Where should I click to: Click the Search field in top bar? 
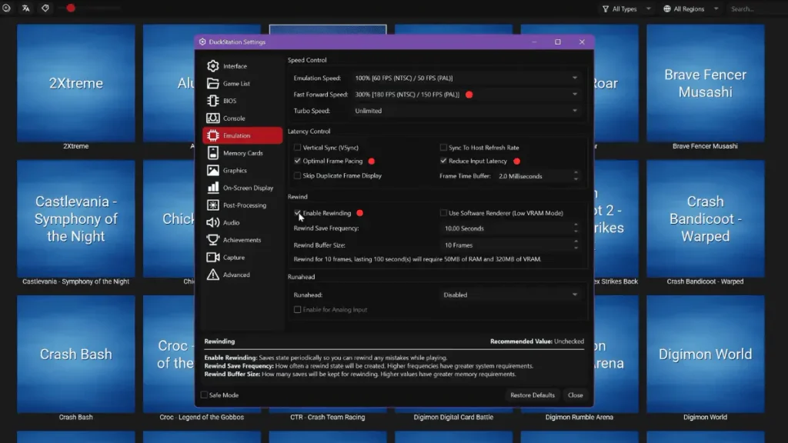(x=756, y=8)
